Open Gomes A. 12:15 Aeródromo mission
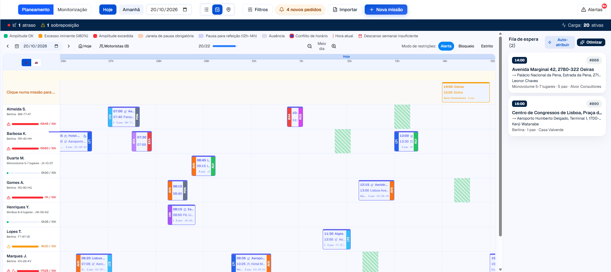The height and width of the screenshot is (272, 611). tap(376, 190)
